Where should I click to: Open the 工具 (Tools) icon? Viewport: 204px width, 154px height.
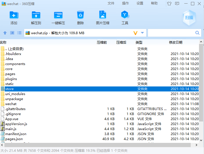125,18
